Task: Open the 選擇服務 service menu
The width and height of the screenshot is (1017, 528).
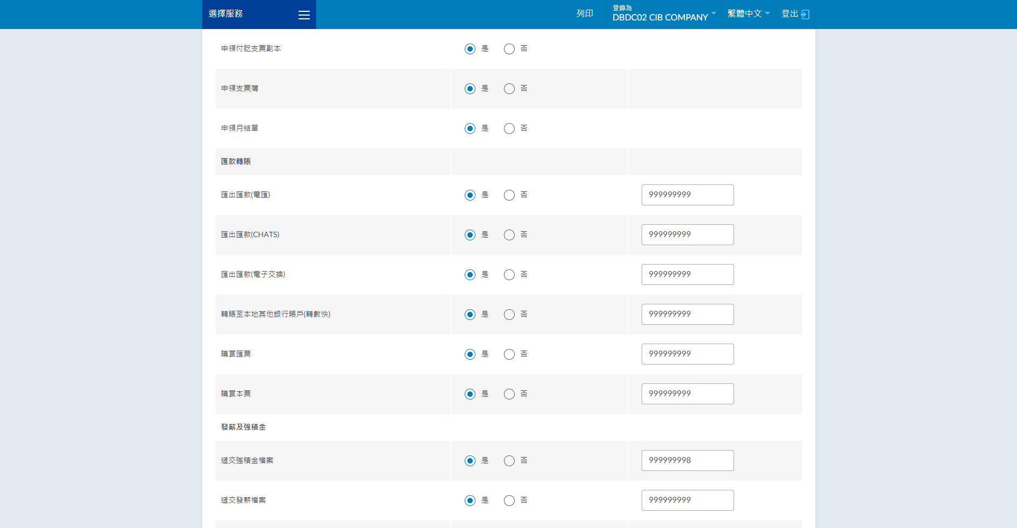Action: click(x=226, y=14)
